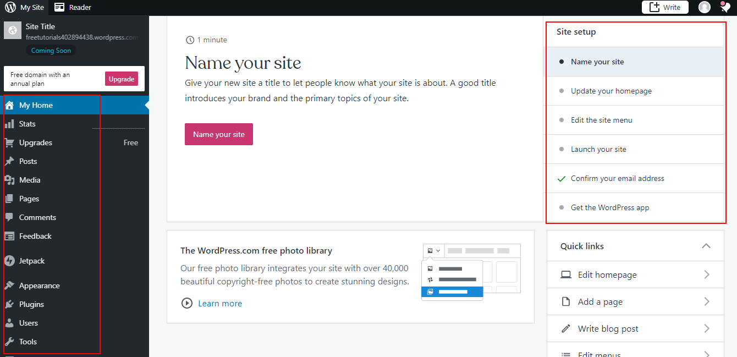
Task: Open Appearance menu item
Action: click(x=74, y=285)
